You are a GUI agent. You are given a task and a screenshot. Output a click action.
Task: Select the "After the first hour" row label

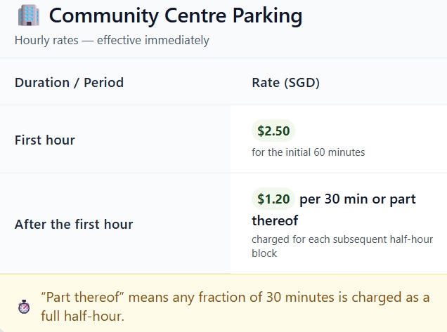[x=74, y=225]
